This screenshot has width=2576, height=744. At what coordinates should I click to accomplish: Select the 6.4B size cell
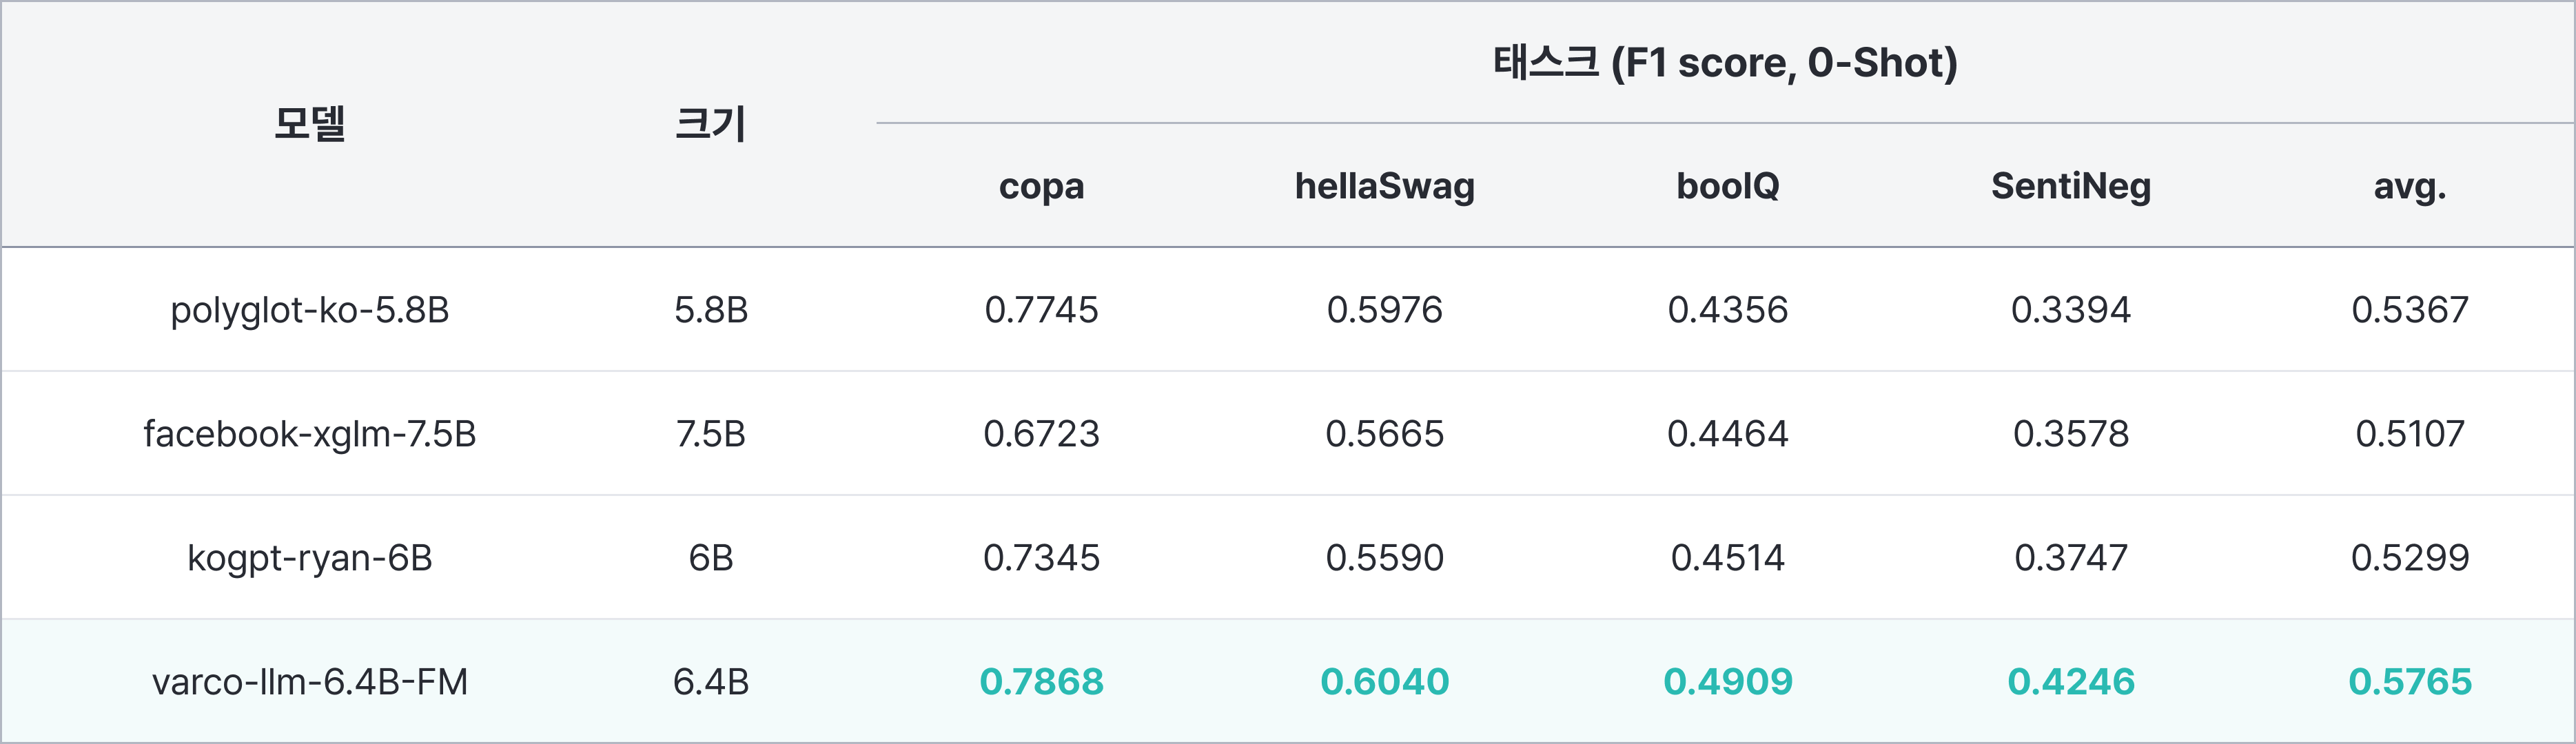[x=710, y=682]
